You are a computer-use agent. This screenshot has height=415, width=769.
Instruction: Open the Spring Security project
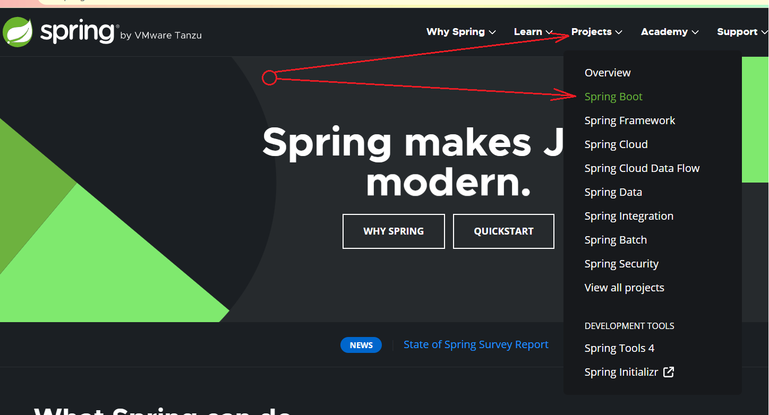pyautogui.click(x=621, y=264)
